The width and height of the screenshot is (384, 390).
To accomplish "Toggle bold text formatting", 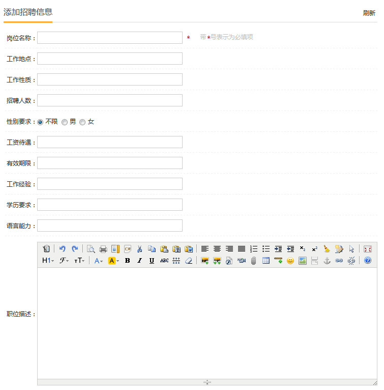I will (127, 261).
